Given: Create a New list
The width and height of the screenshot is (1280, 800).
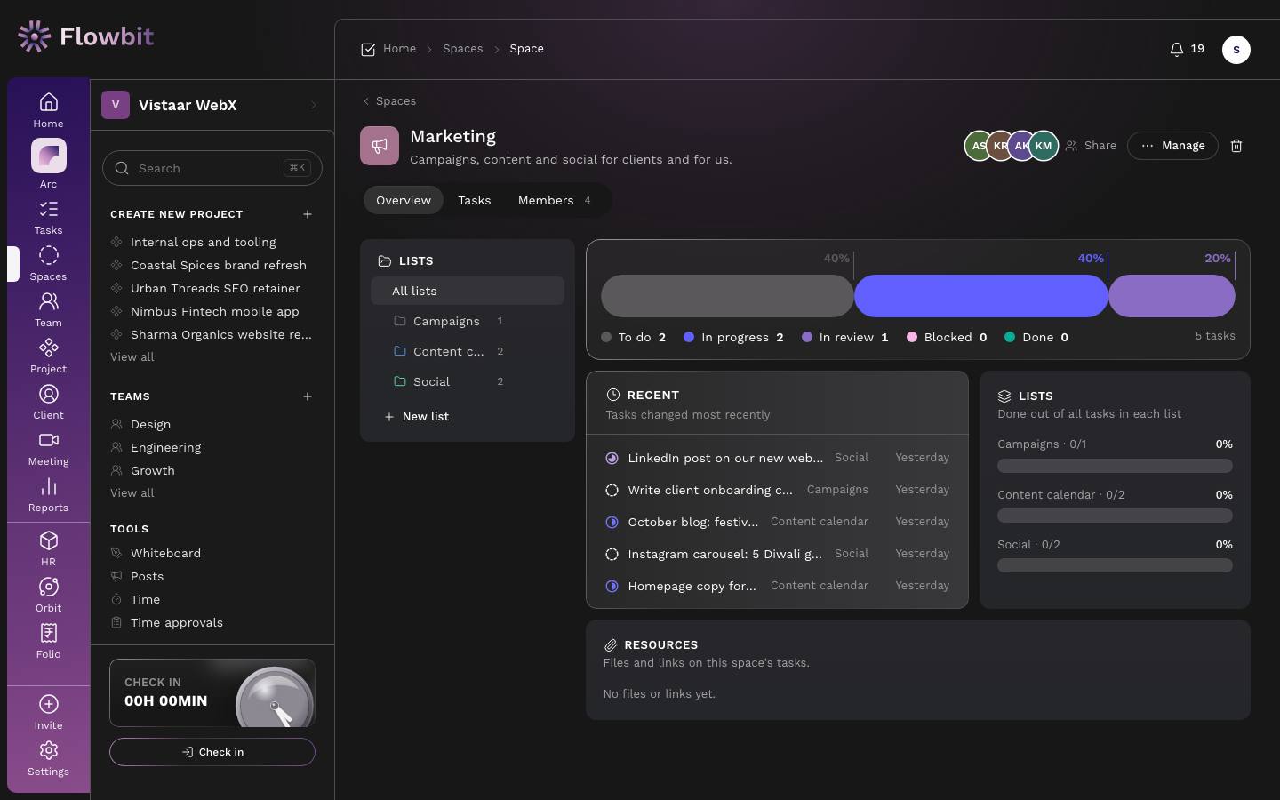Looking at the screenshot, I should coord(416,417).
